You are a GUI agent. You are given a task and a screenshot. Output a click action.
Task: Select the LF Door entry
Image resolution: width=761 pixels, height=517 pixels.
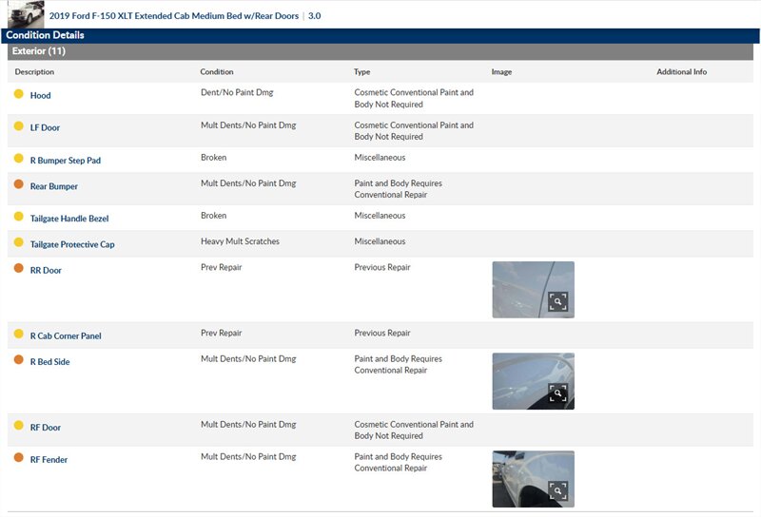click(x=45, y=127)
